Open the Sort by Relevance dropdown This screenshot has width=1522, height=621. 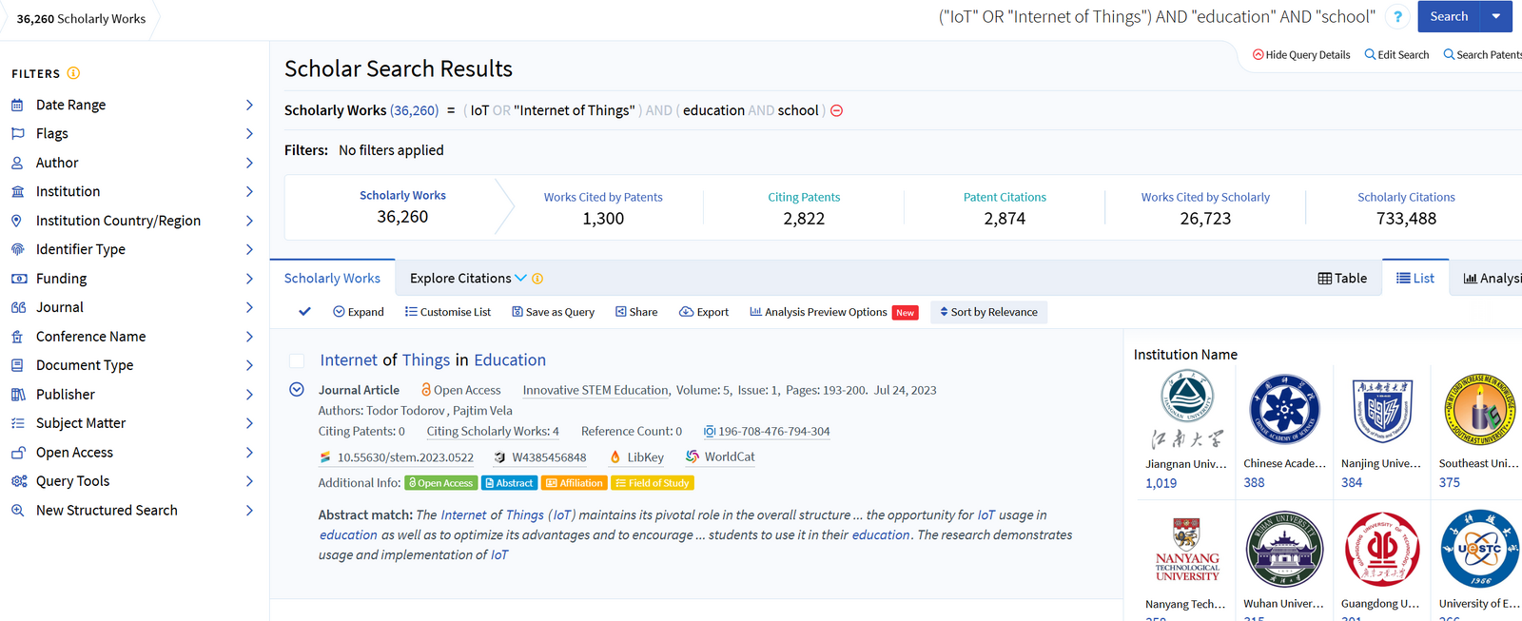coord(988,312)
